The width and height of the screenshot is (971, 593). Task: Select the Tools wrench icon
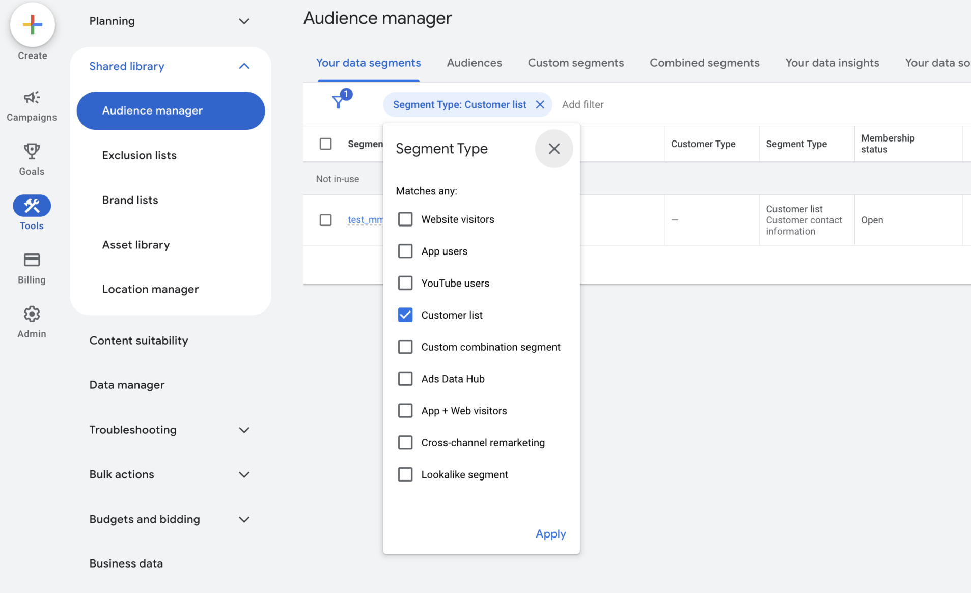[x=32, y=206]
